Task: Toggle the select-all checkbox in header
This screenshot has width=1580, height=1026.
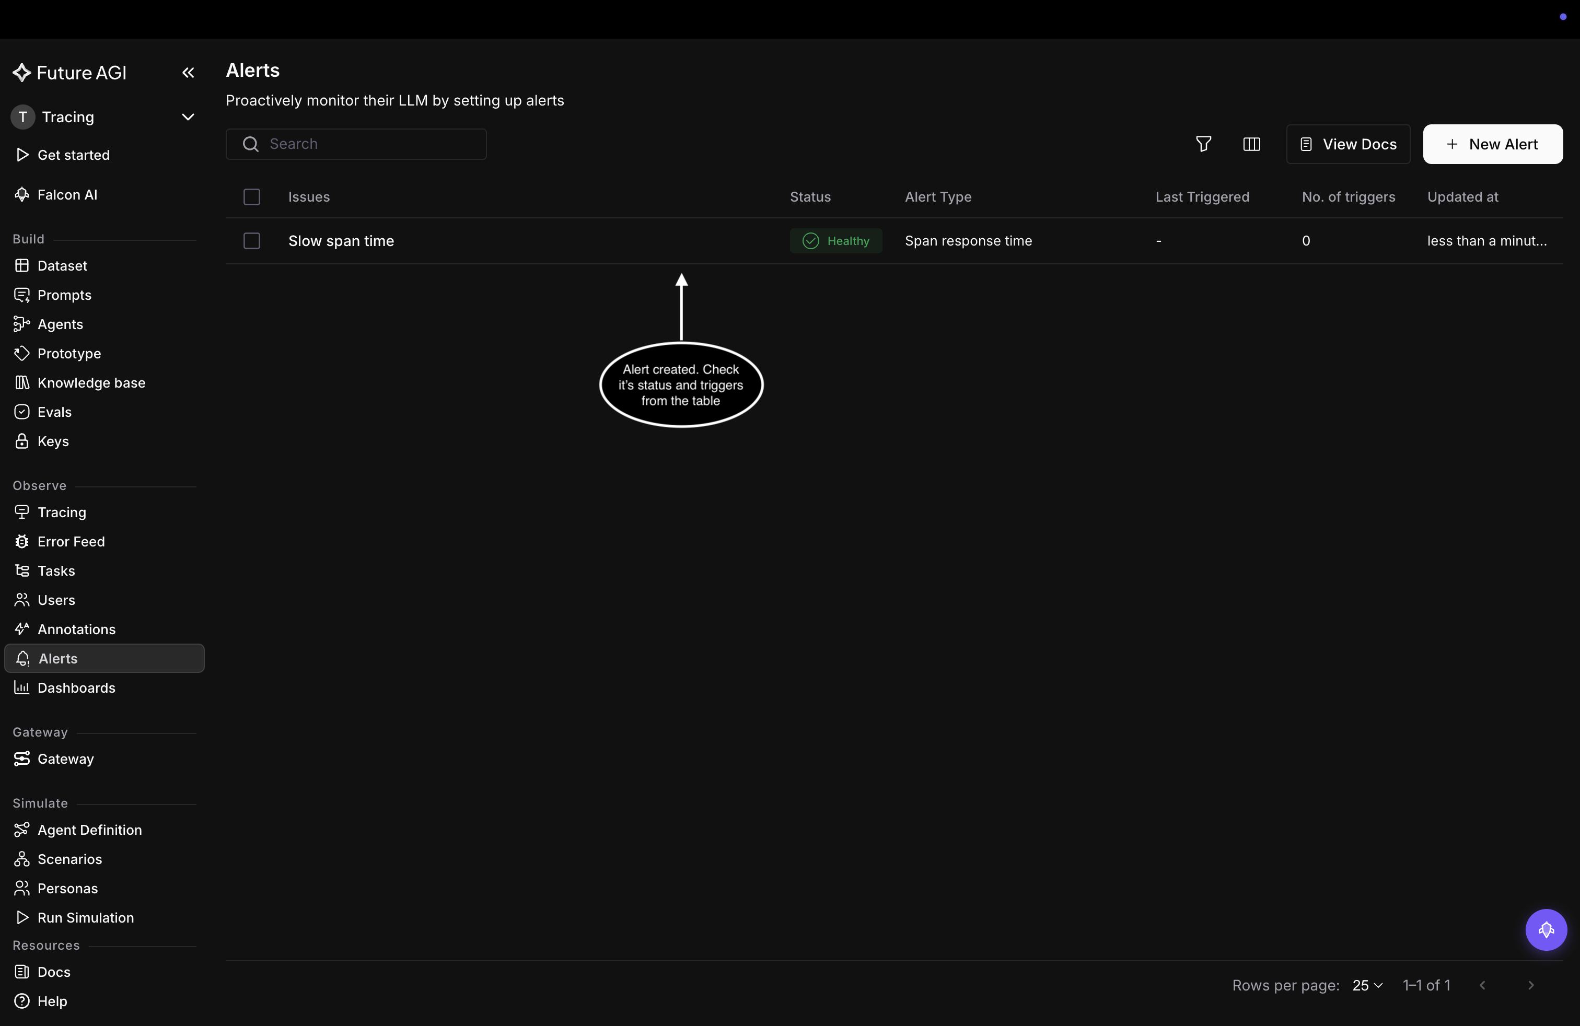Action: pyautogui.click(x=252, y=196)
